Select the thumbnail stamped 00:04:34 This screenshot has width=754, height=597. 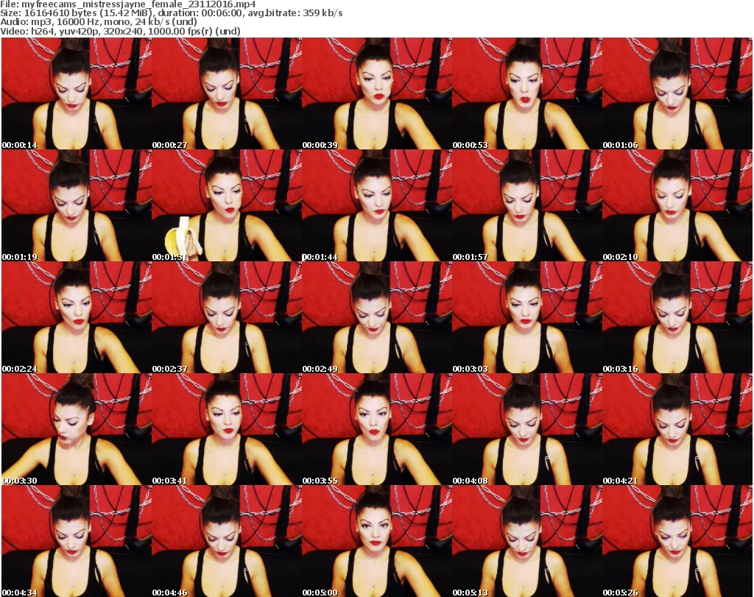[x=77, y=541]
